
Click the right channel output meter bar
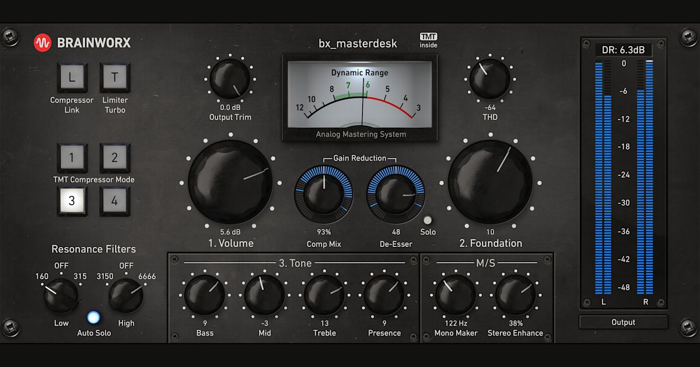click(645, 177)
